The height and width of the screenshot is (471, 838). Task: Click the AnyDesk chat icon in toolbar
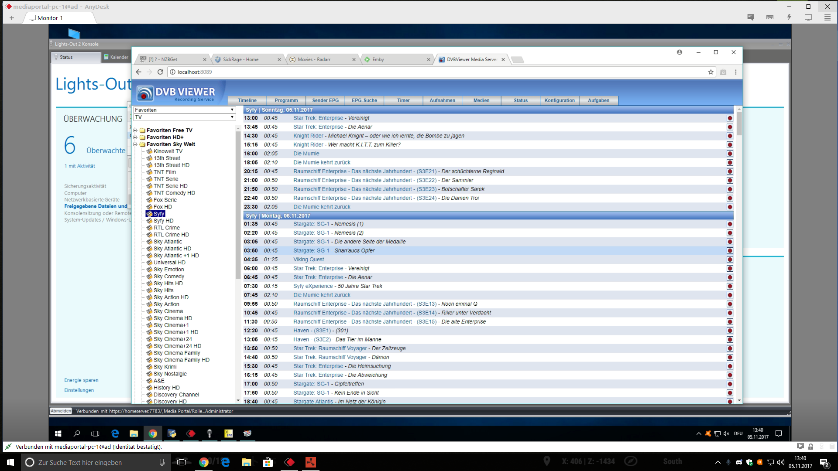751,17
